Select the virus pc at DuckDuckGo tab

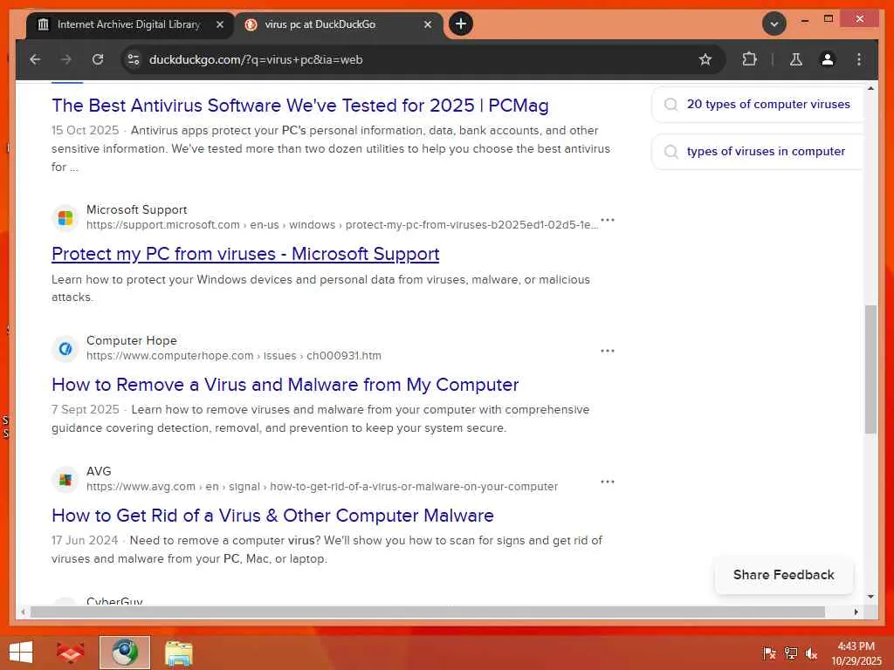pyautogui.click(x=338, y=24)
